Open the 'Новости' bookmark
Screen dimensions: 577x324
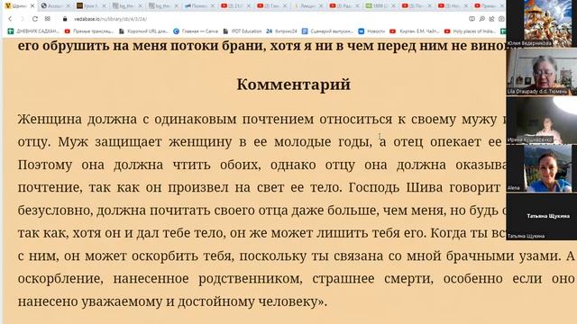tap(371, 31)
